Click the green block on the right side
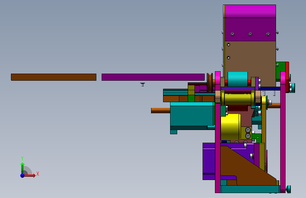Viewport: 306px width, 198px height. click(x=281, y=70)
